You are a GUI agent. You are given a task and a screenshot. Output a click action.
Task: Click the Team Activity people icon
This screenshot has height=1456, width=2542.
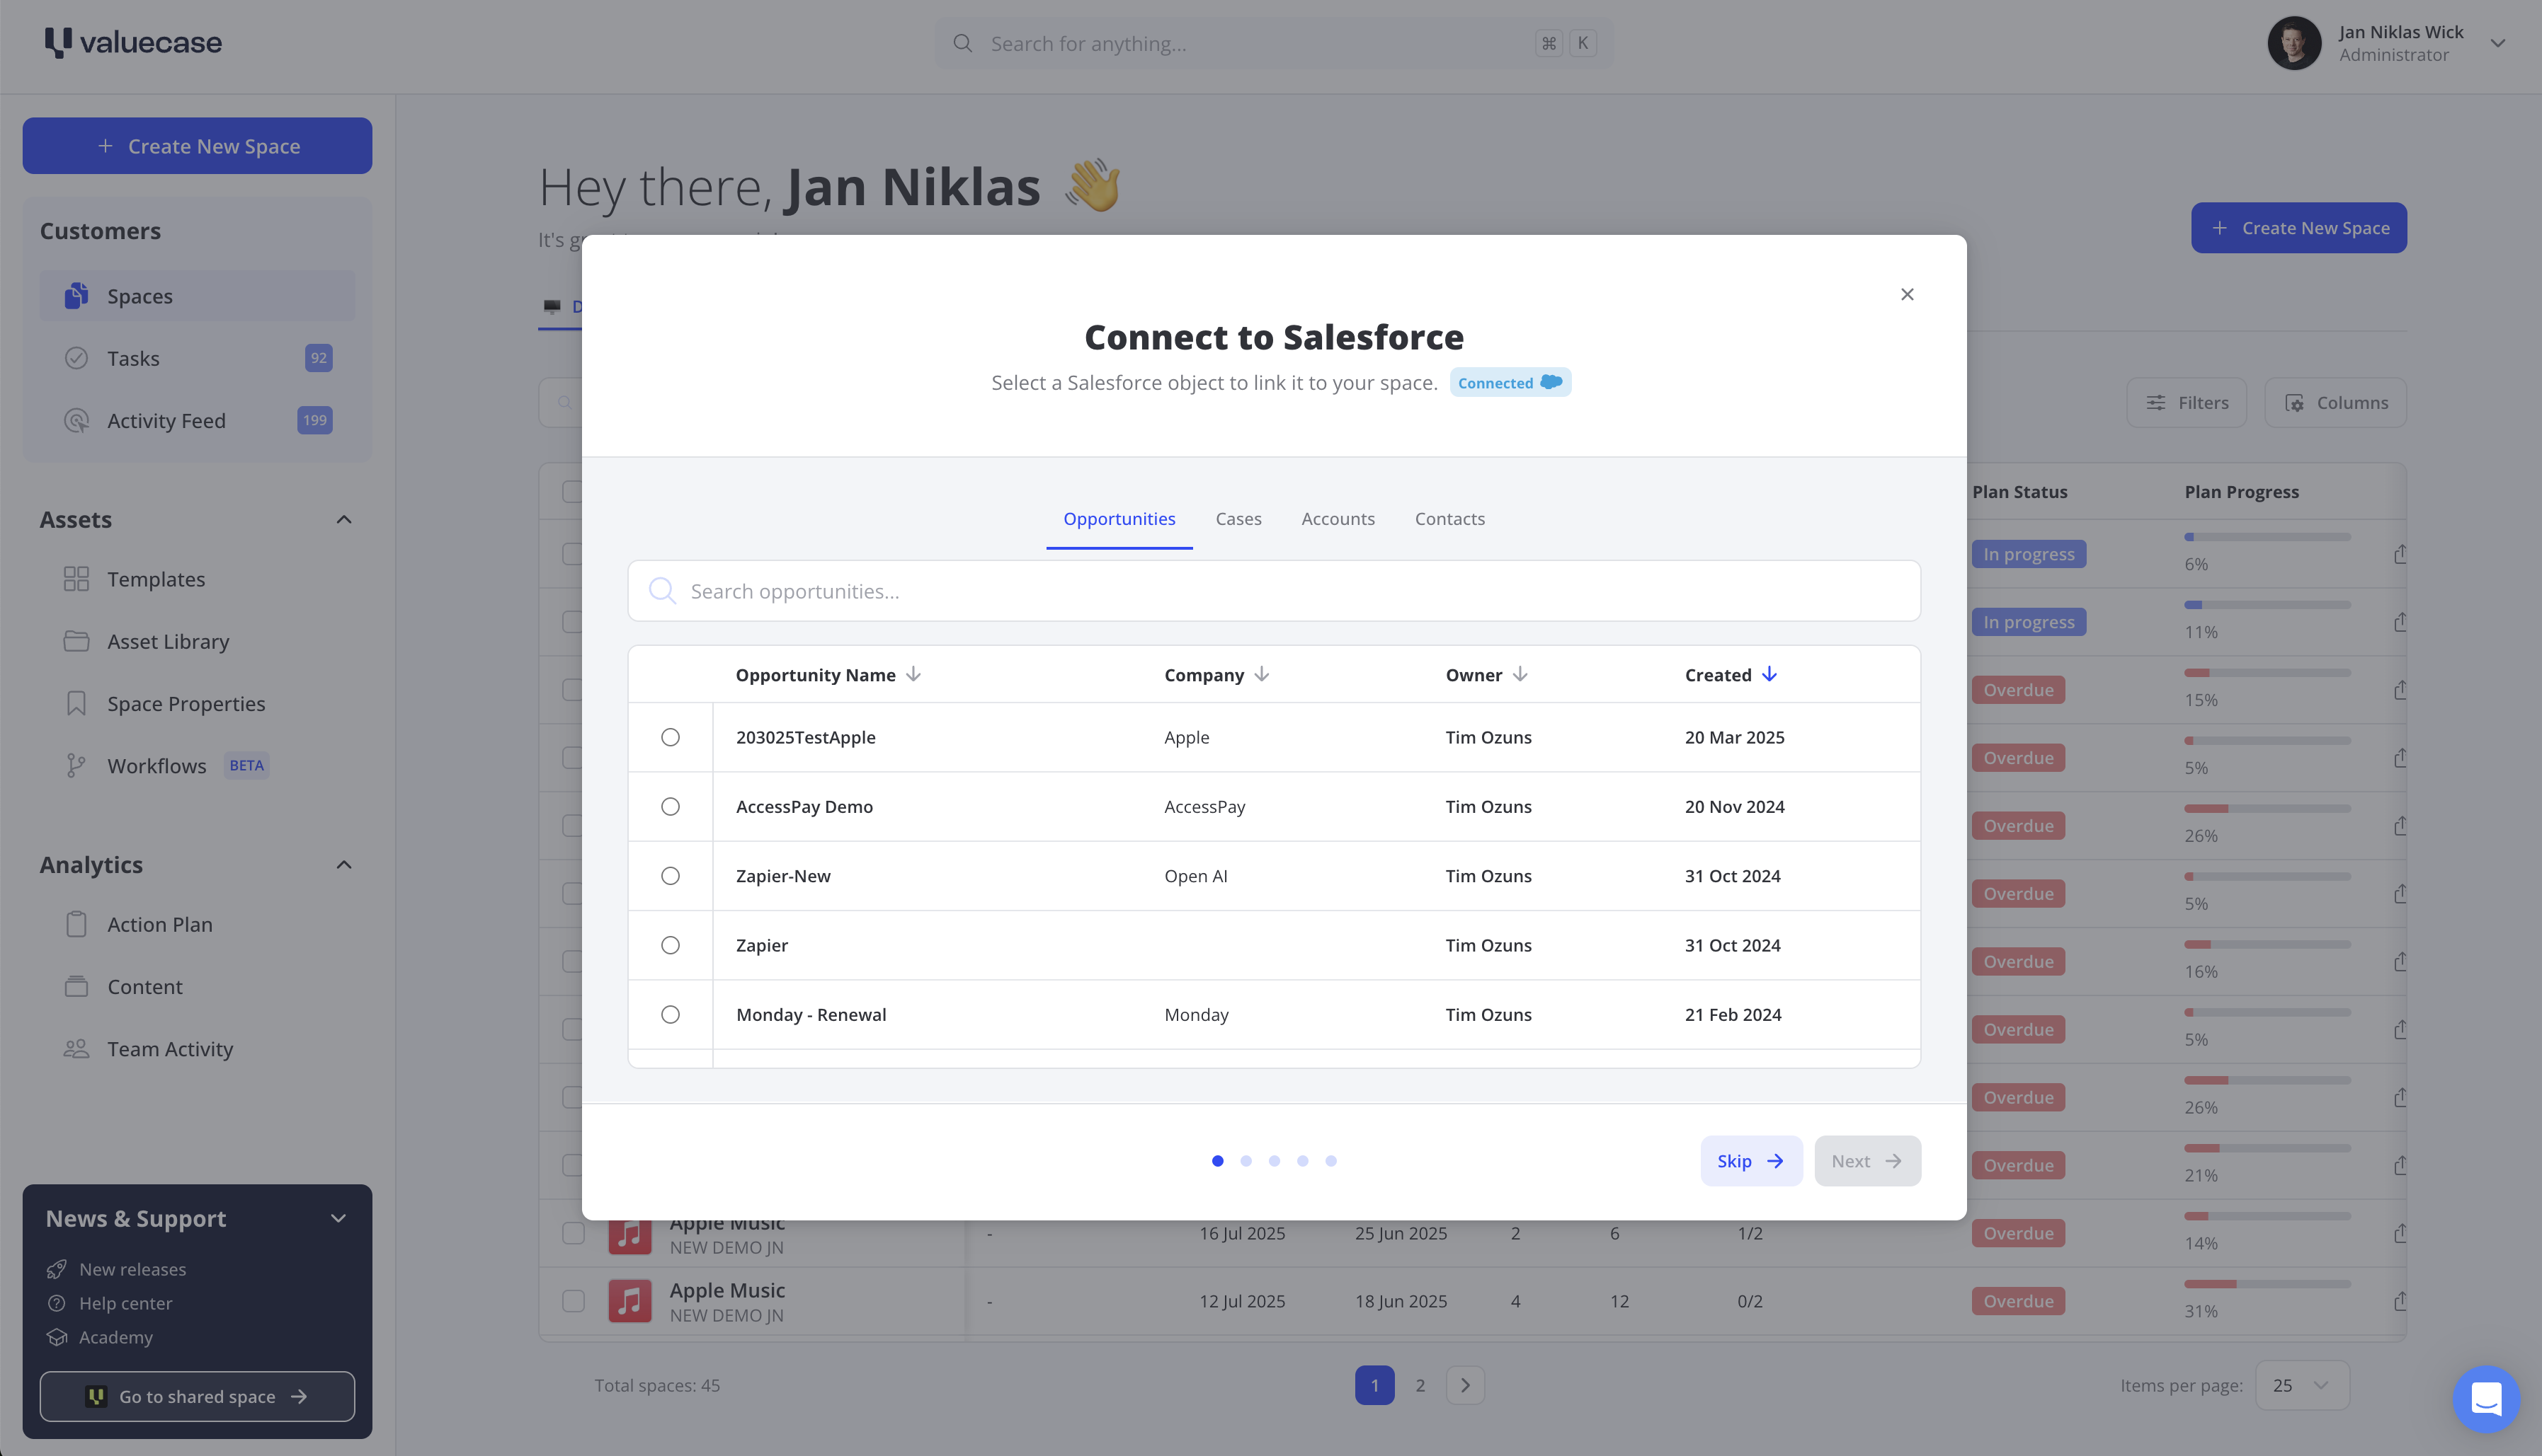[76, 1049]
